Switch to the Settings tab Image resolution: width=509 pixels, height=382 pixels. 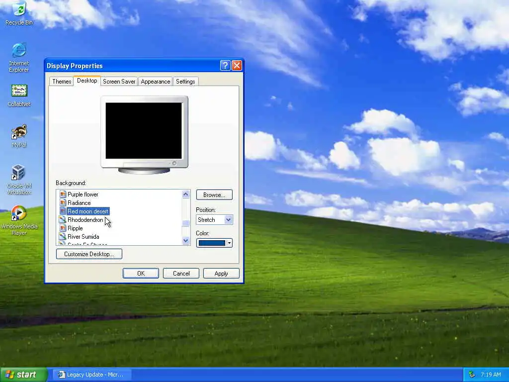click(185, 81)
